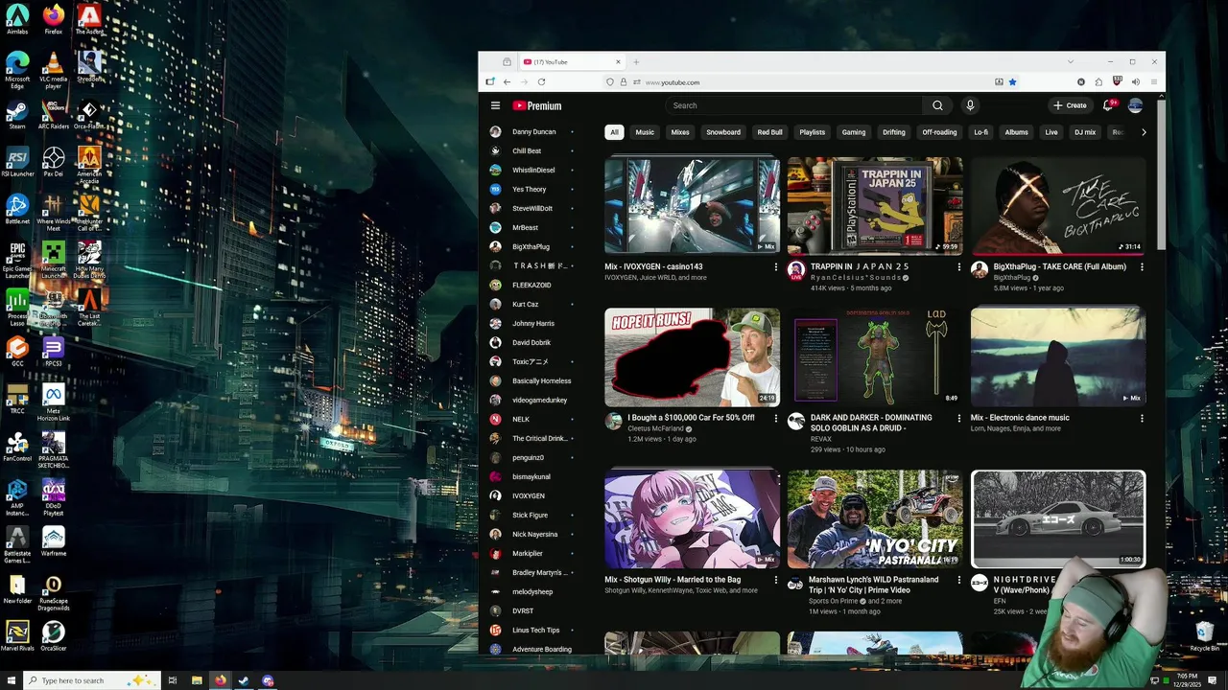Open the taskbar clock and date
The image size is (1228, 690).
1185,680
